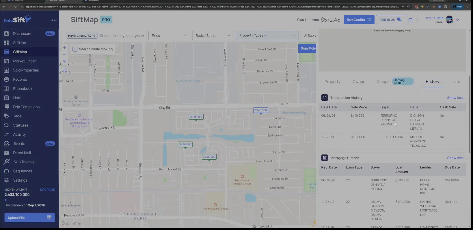The image size is (473, 230).
Task: Click the Upload File button
Action: (x=29, y=218)
